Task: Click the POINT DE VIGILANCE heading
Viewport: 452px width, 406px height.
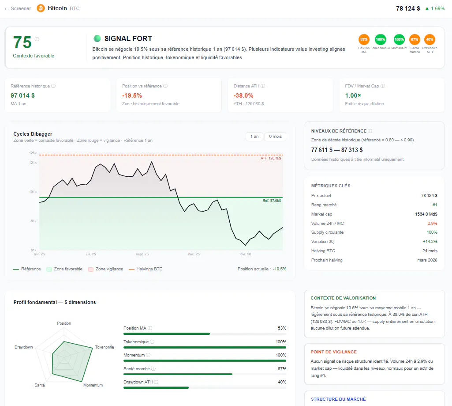Action: (333, 352)
